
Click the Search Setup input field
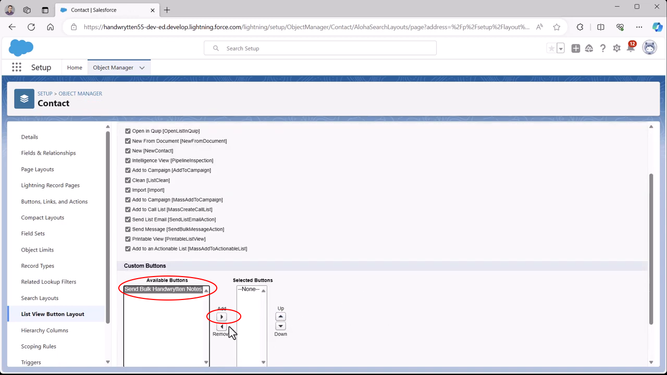320,48
